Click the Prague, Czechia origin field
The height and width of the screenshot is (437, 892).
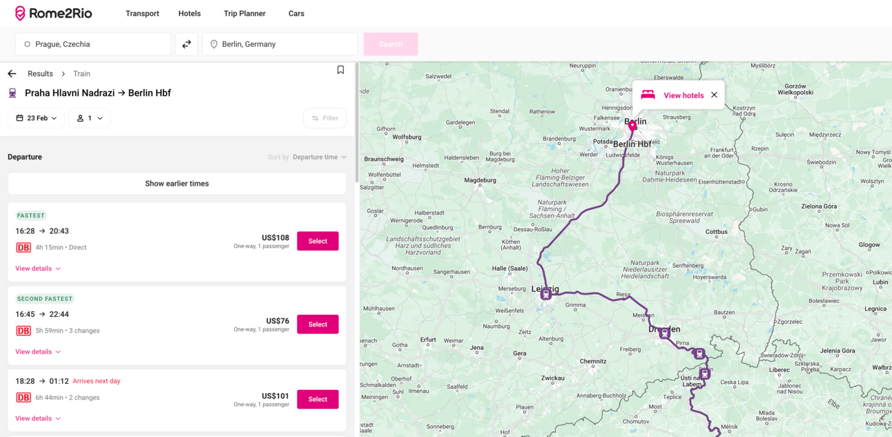[x=93, y=44]
